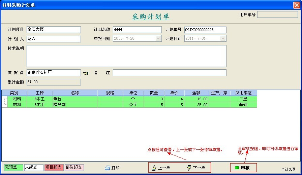
Task: Click the 采购计划单 title heading
Action: (x=151, y=17)
